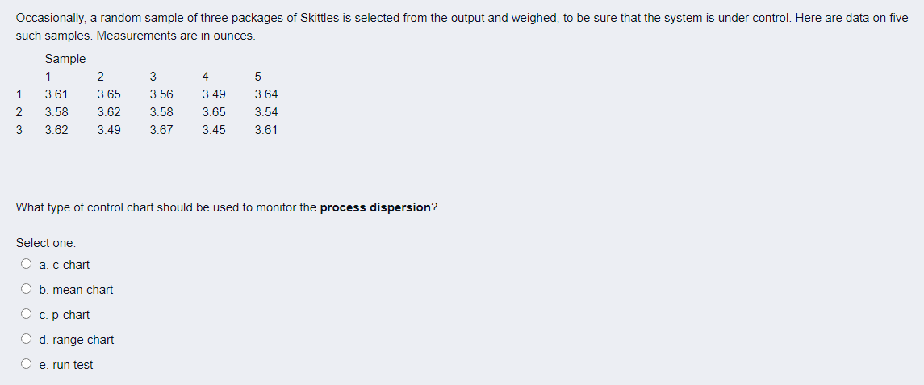This screenshot has width=924, height=385.
Task: Click the 3.45 value in the table
Action: pyautogui.click(x=214, y=129)
